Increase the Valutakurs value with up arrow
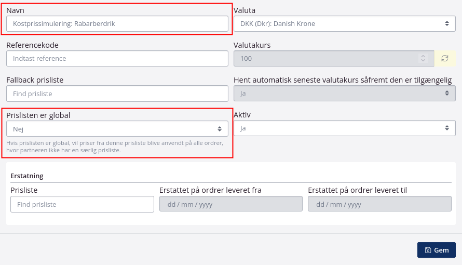This screenshot has height=265, width=462. pos(423,56)
